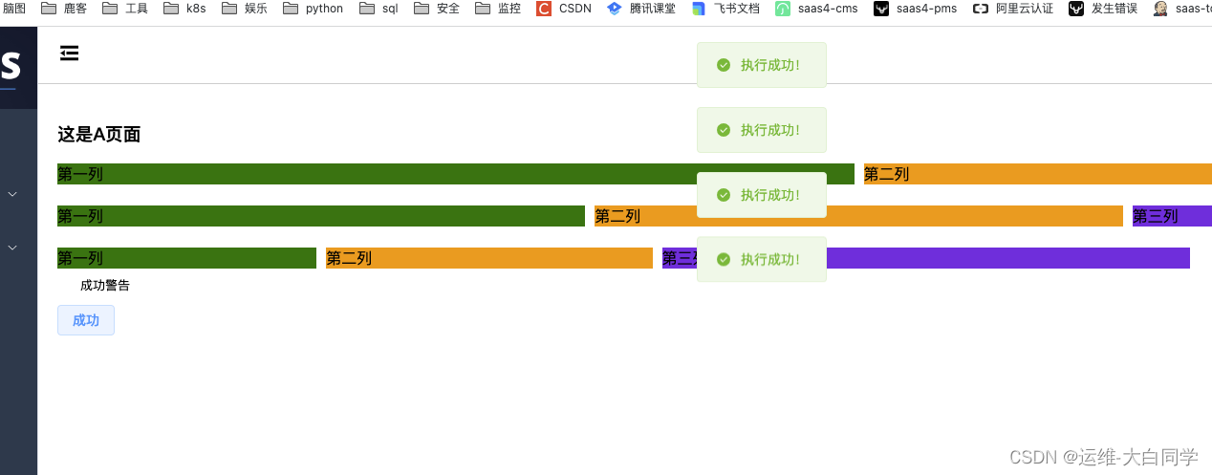This screenshot has width=1212, height=475.
Task: Open the 娱乐 bookmark folder
Action: 245,9
